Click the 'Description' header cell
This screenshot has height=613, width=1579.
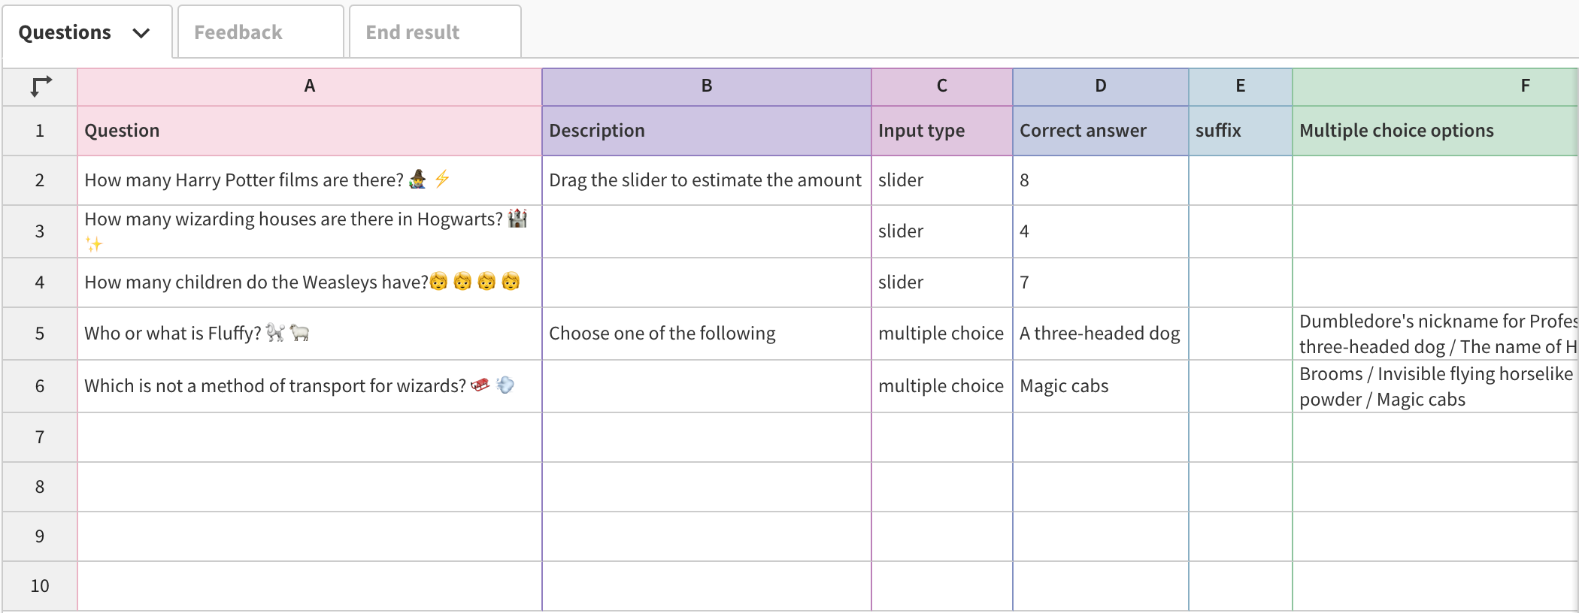[707, 131]
